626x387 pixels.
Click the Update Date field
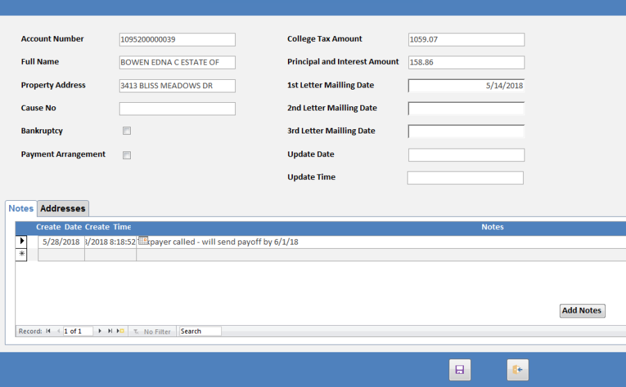click(x=466, y=155)
